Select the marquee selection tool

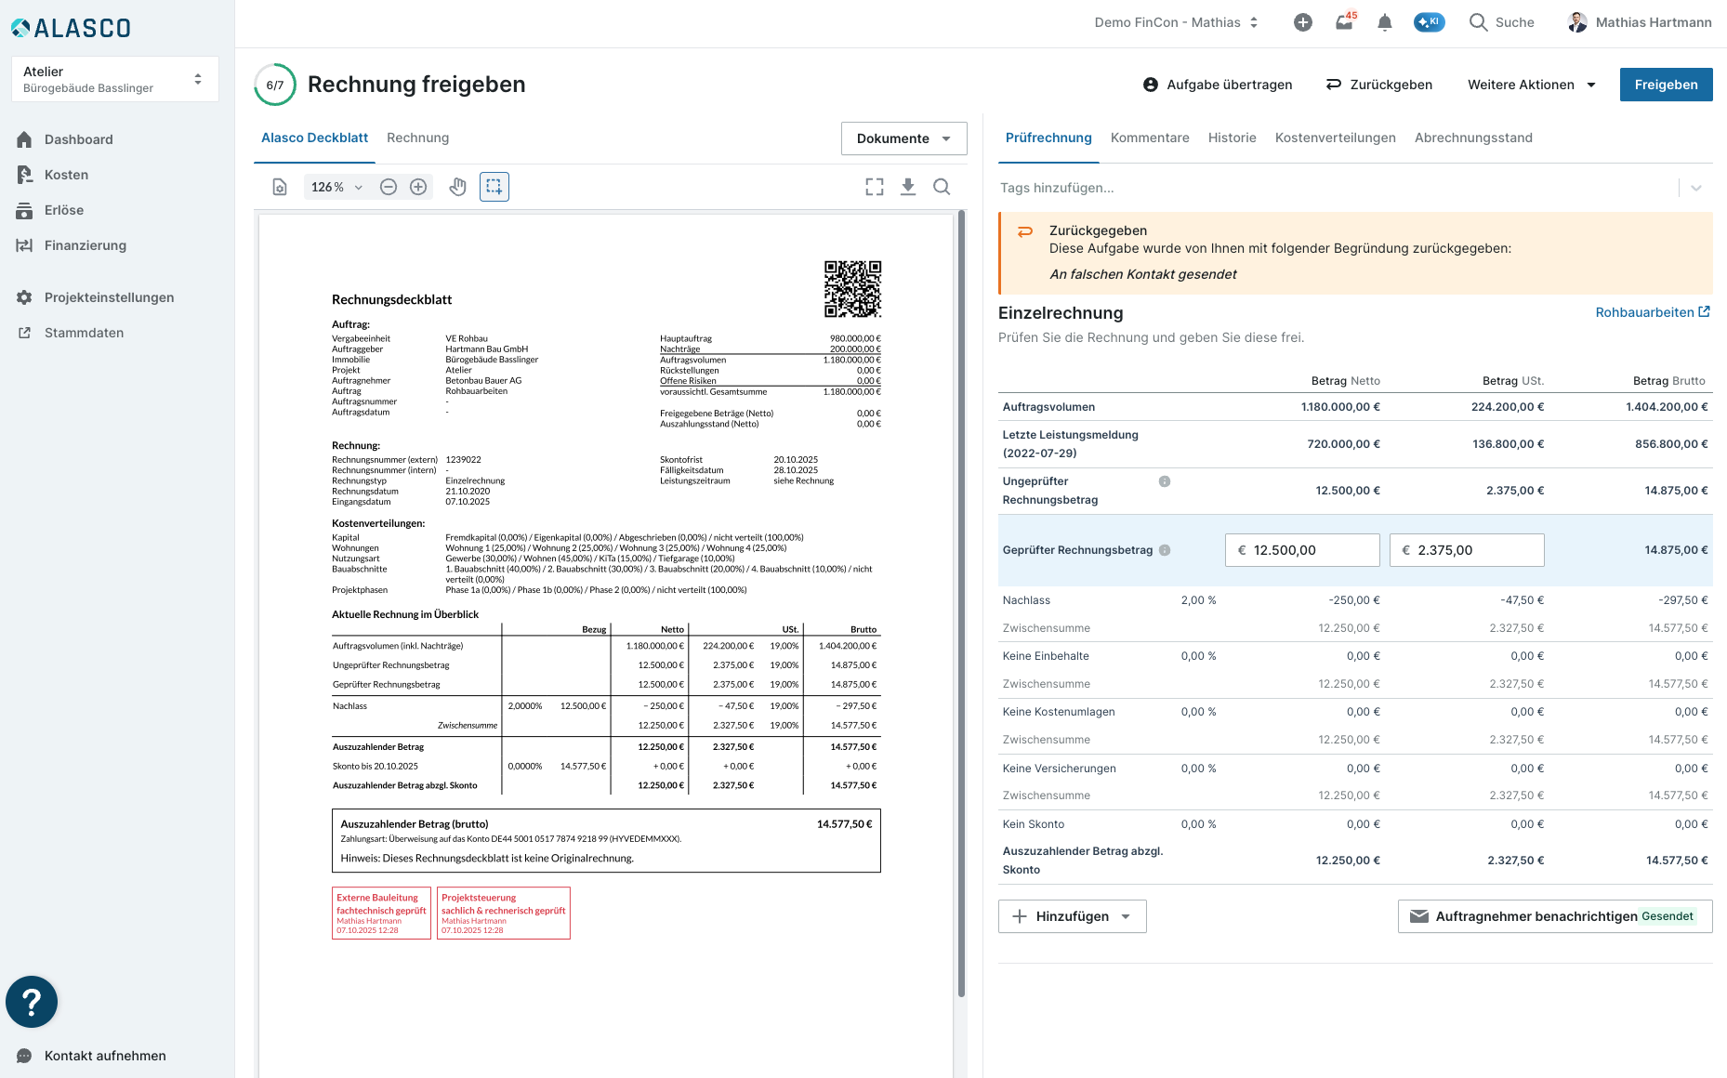494,187
